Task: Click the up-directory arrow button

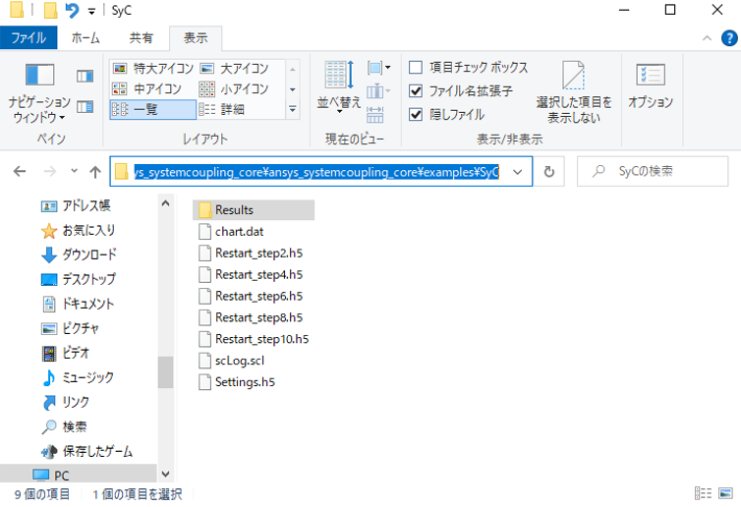Action: coord(94,172)
